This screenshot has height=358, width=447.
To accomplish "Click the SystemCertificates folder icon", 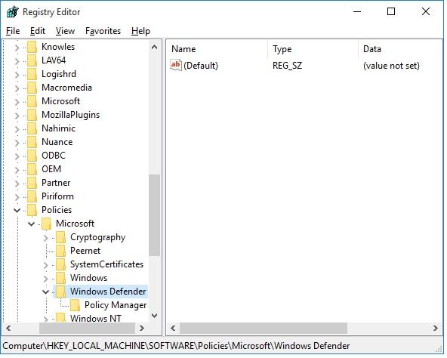I will 60,264.
